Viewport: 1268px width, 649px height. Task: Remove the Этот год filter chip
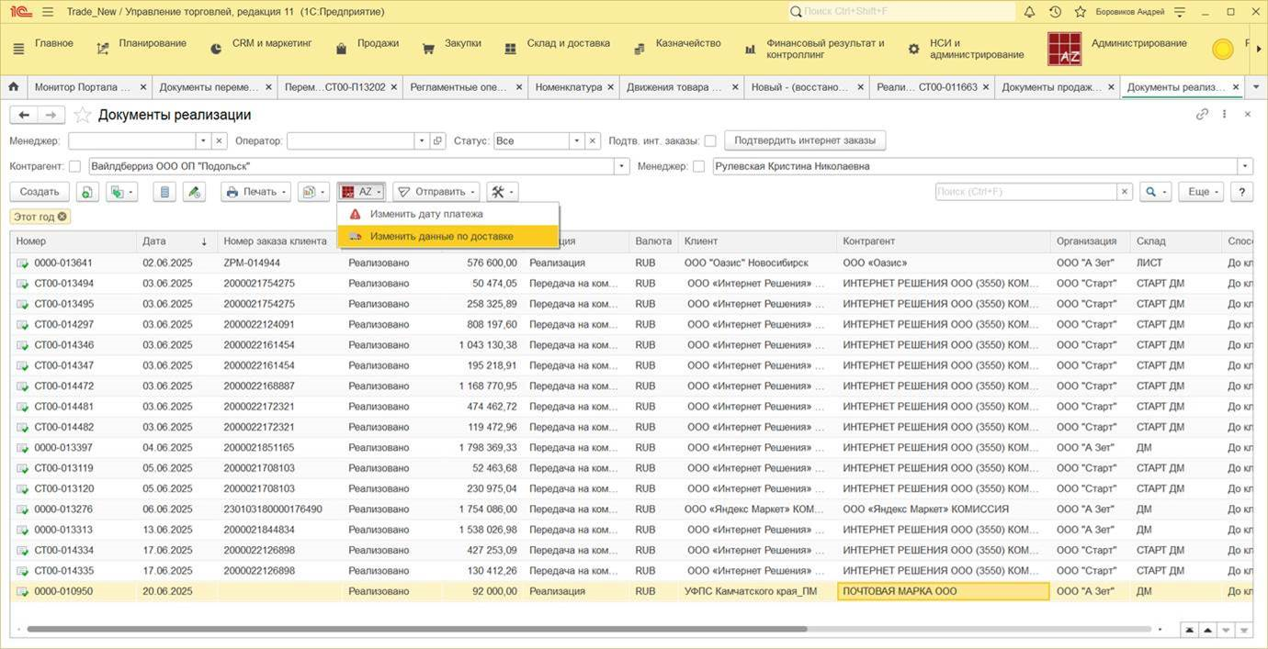pyautogui.click(x=62, y=217)
